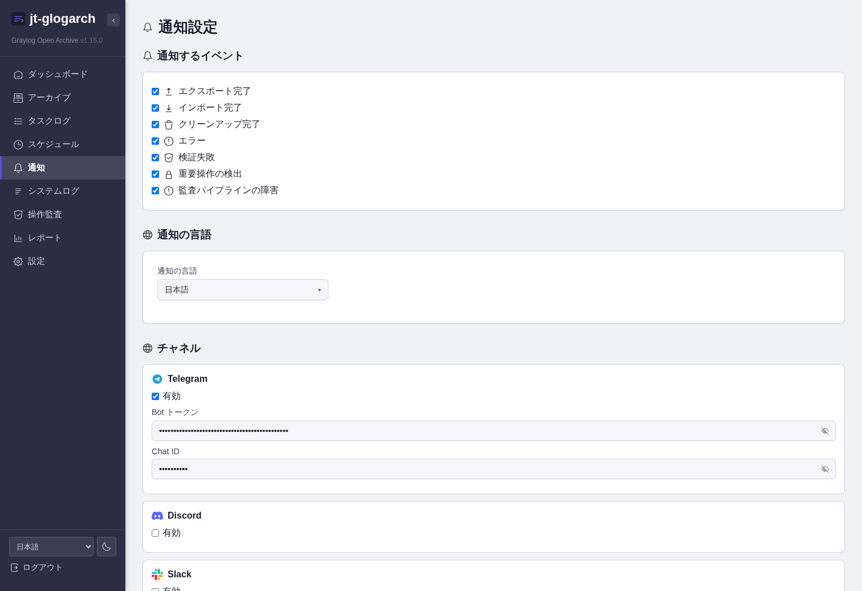The image size is (862, 591).
Task: Enable Discord 有効 checkbox
Action: click(x=156, y=533)
